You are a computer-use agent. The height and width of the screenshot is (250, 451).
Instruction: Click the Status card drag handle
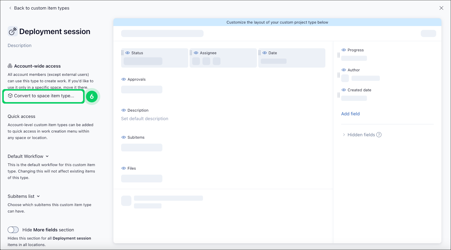[122, 53]
